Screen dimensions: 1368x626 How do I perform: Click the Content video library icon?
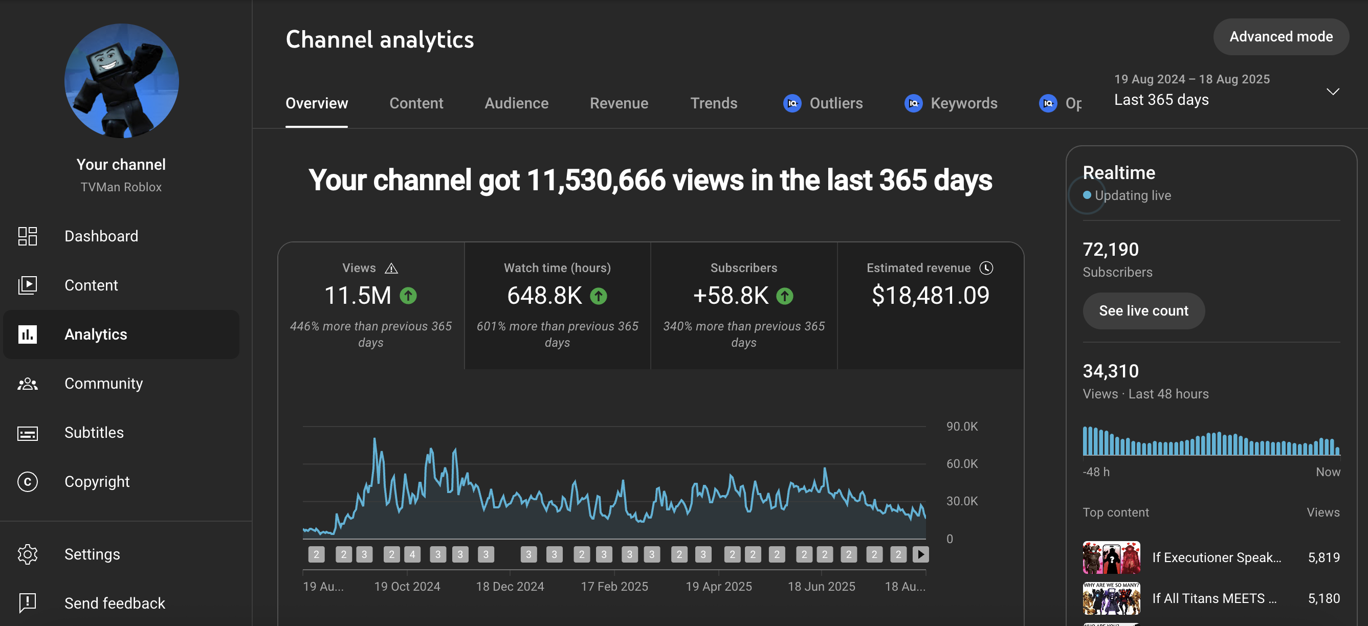coord(28,285)
